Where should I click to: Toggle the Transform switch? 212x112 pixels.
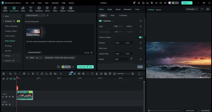point(101,21)
